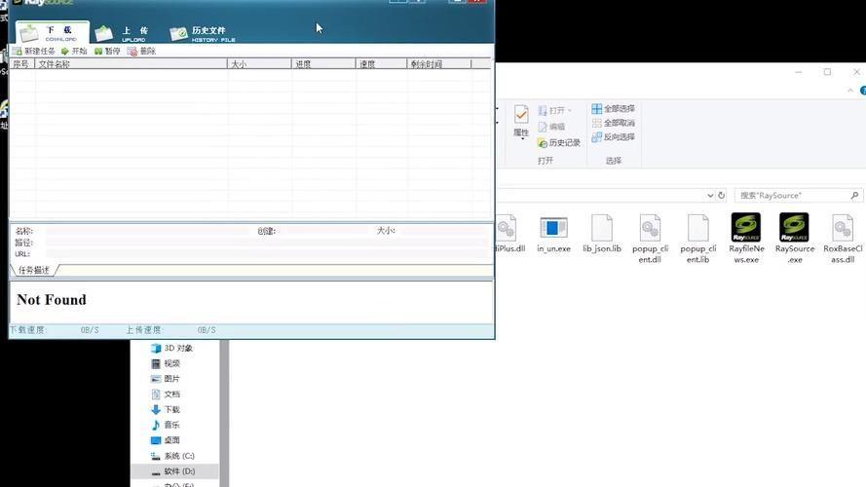Open 软件 (D:) drive in navigation pane

tap(173, 471)
